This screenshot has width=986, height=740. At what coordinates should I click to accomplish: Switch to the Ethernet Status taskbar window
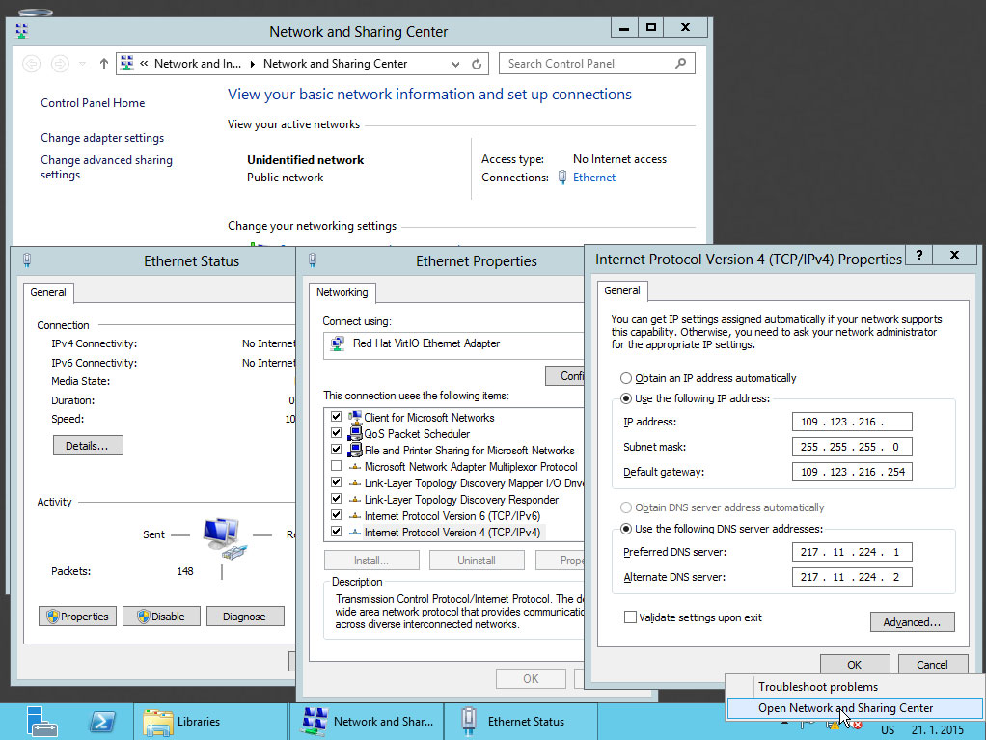[x=520, y=721]
